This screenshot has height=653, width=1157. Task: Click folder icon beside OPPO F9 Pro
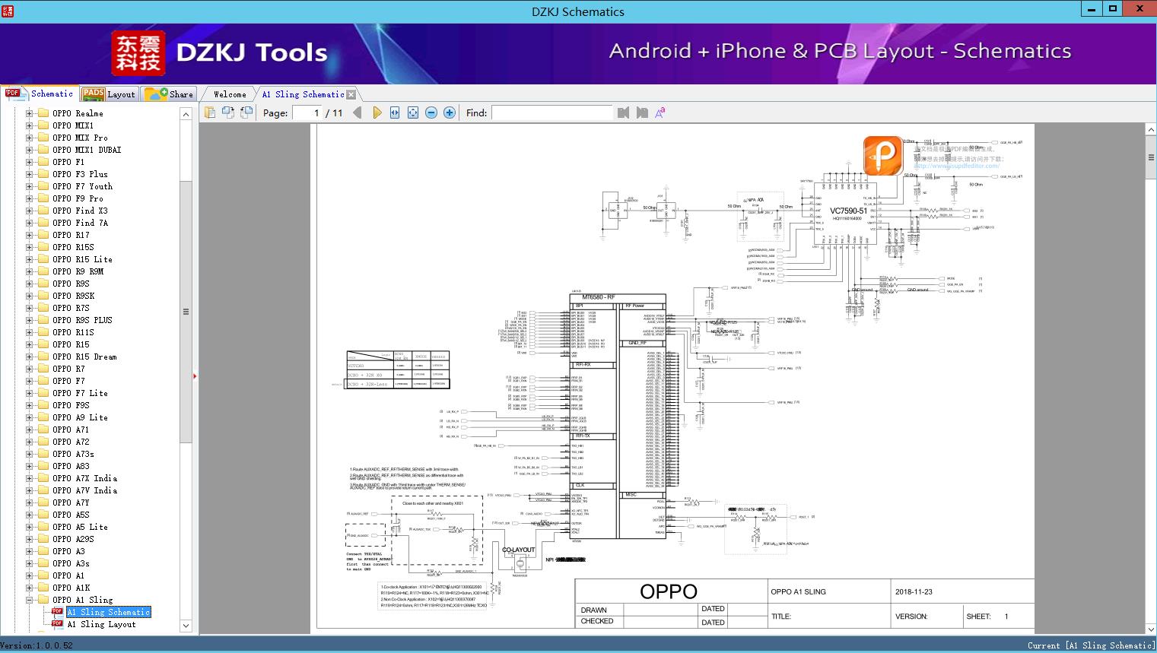pyautogui.click(x=43, y=198)
